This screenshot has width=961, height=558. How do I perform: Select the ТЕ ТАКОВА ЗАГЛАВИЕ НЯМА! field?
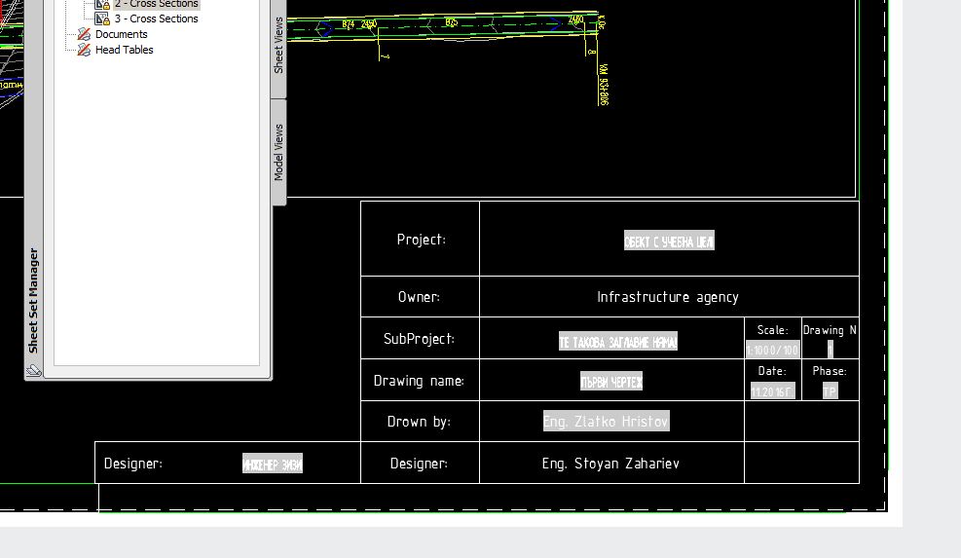tap(617, 341)
